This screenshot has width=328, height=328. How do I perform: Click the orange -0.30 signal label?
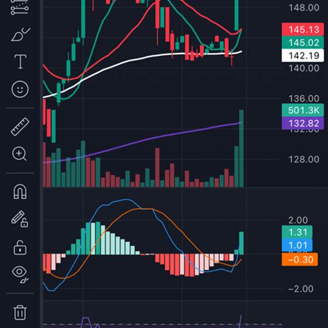[300, 259]
